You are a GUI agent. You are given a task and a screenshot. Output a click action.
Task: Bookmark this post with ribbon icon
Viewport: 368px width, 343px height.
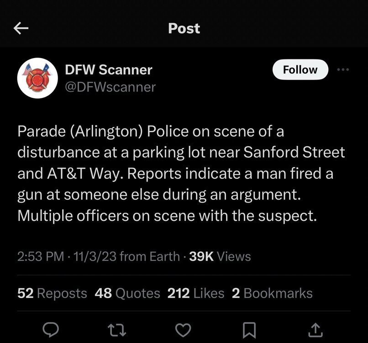point(249,330)
